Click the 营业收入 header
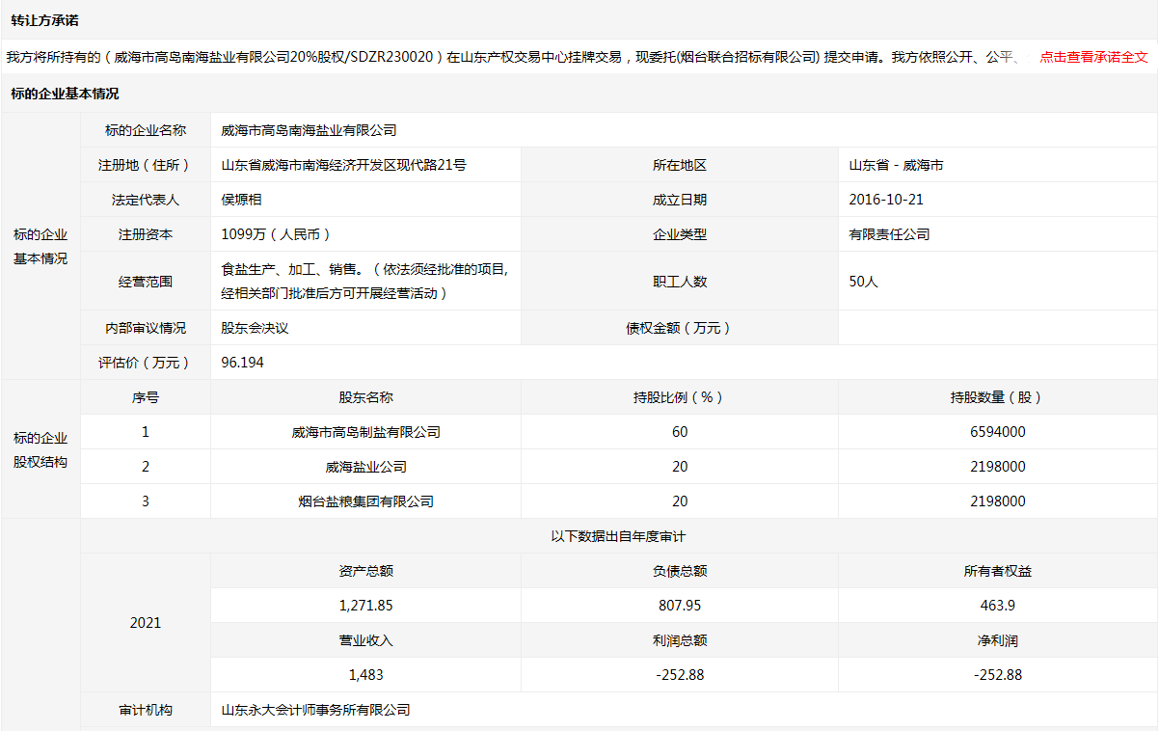 point(365,640)
